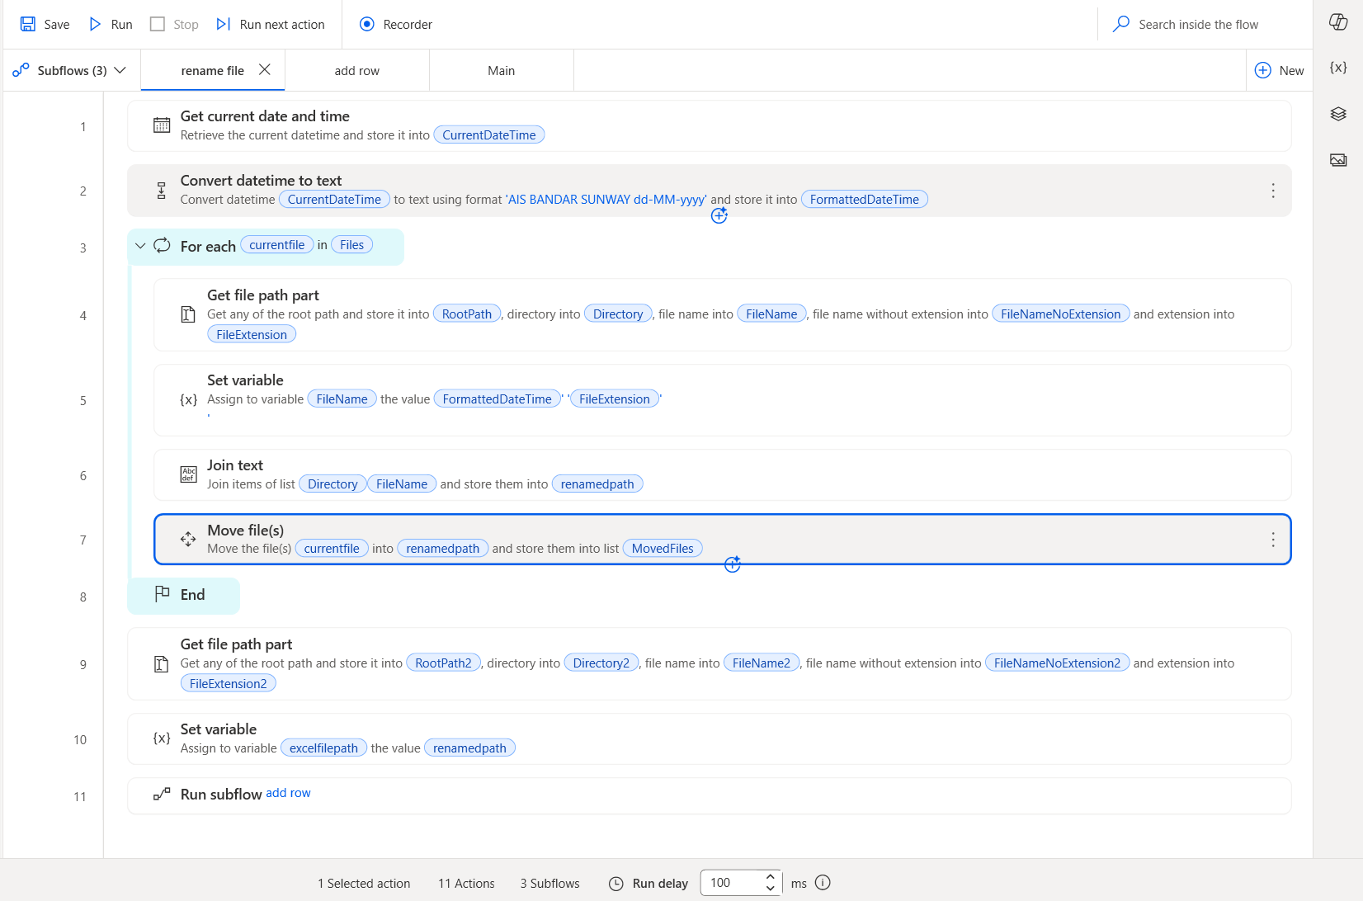Click the Run subflow icon

coord(162,795)
